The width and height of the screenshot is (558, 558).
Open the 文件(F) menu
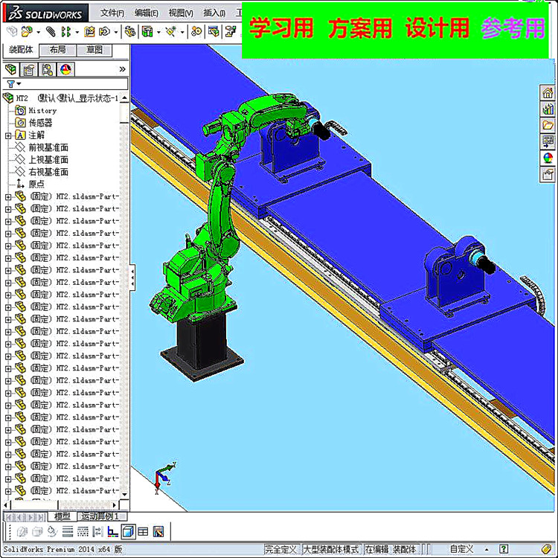pos(112,13)
